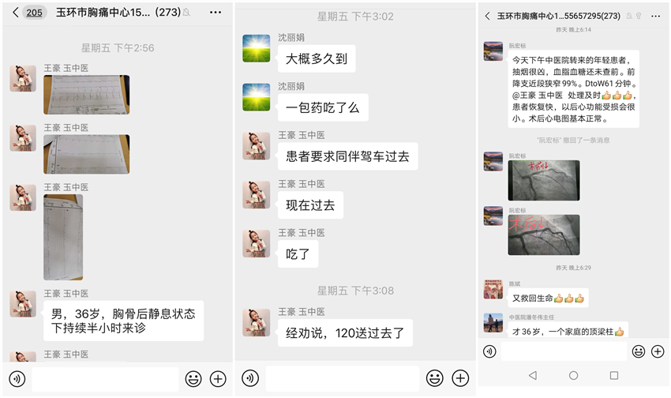Open 术前 angiogram image

(544, 180)
